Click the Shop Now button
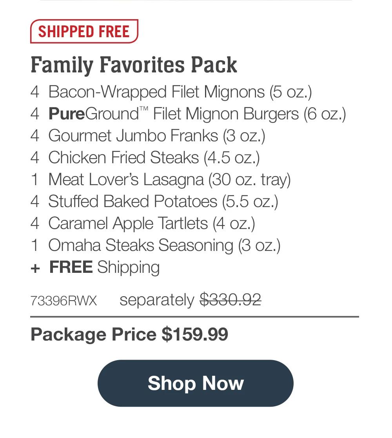The image size is (392, 438). click(195, 384)
